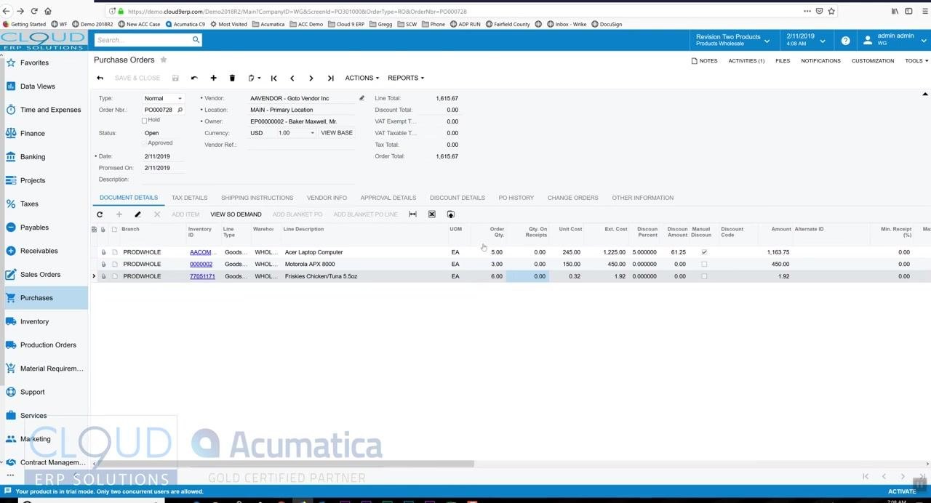Viewport: 931px width, 503px height.
Task: Switch to the APPROVAL DETAILS tab
Action: tap(388, 198)
